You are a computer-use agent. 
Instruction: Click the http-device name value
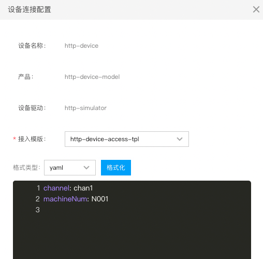point(81,46)
